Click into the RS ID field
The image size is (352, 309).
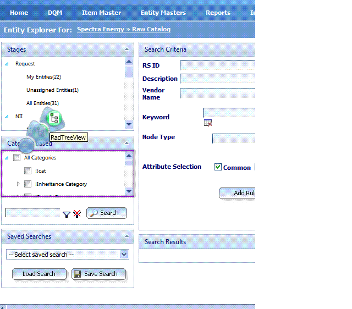click(217, 65)
